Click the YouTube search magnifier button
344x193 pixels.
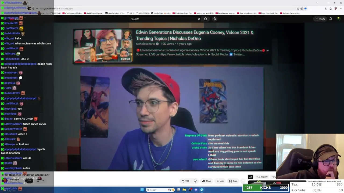click(x=206, y=19)
